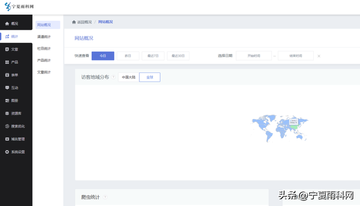The width and height of the screenshot is (360, 206).
Task: Open the 搜索优化 icon
Action: [x=7, y=126]
